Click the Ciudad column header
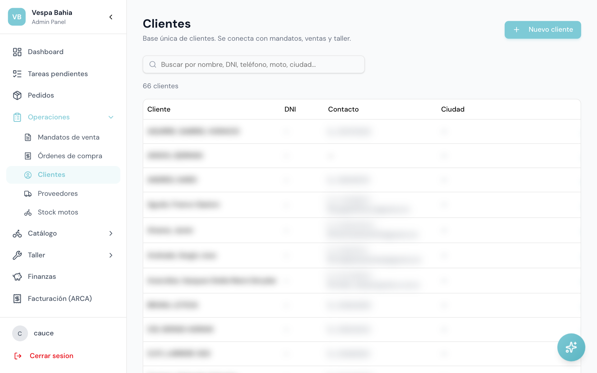The height and width of the screenshot is (373, 597). 453,109
